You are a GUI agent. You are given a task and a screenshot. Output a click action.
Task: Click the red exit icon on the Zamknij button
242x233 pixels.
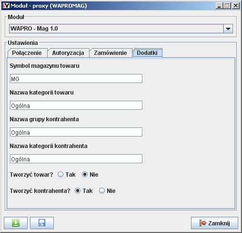click(203, 223)
